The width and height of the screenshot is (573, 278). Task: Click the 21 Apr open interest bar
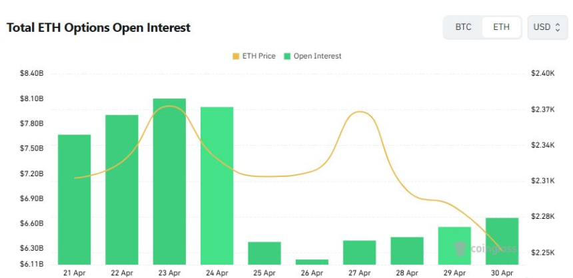tap(75, 200)
